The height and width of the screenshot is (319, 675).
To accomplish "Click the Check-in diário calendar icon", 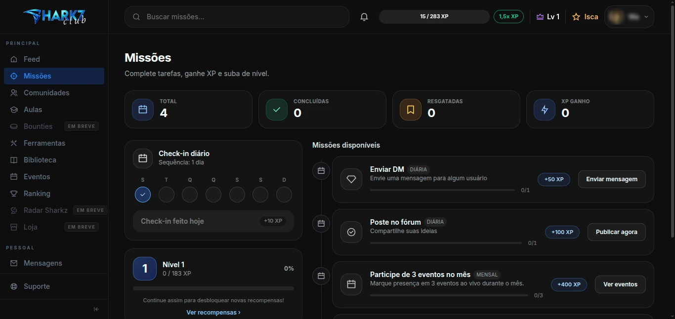I will (143, 159).
